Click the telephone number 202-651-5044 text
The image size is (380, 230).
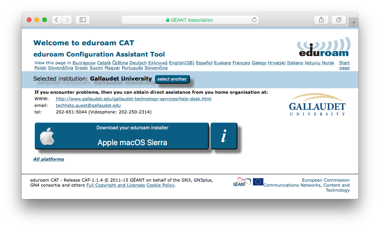click(71, 112)
